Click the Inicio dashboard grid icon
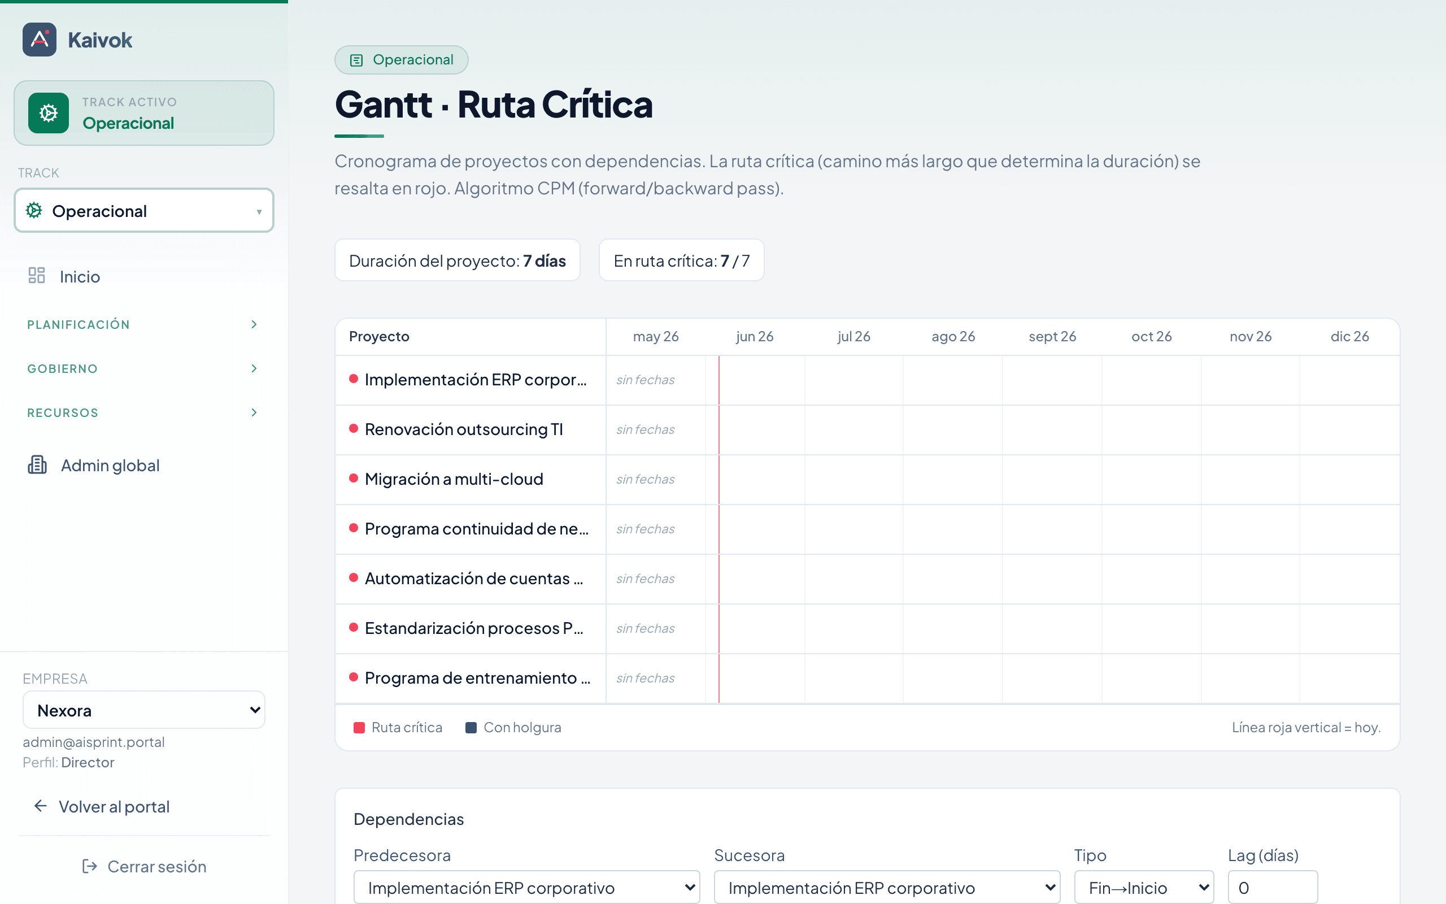The height and width of the screenshot is (904, 1446). coord(37,276)
